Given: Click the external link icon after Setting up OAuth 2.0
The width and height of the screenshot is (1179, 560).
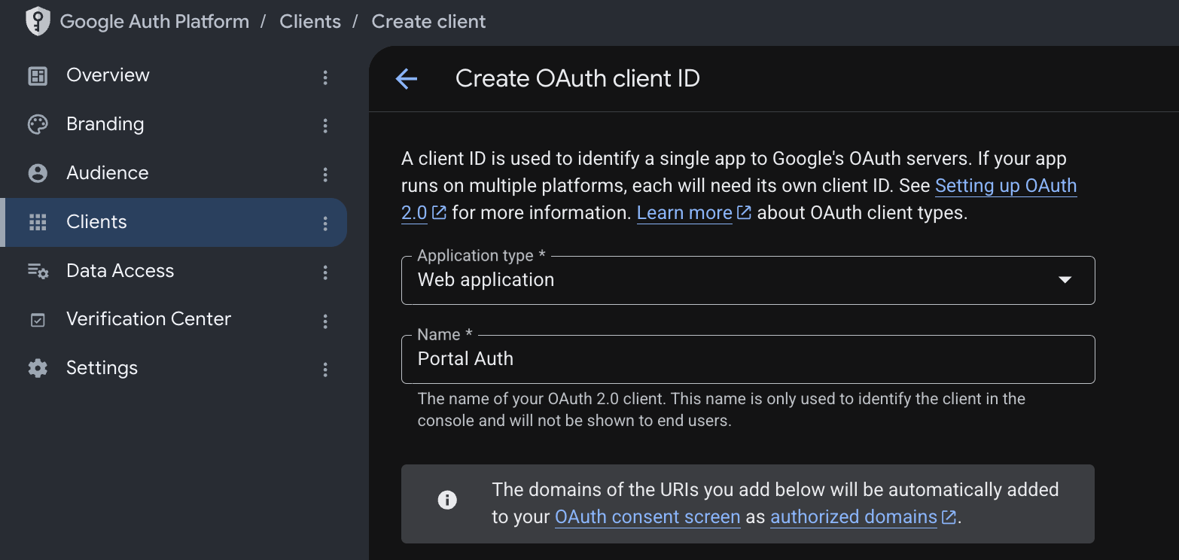Looking at the screenshot, I should (440, 213).
